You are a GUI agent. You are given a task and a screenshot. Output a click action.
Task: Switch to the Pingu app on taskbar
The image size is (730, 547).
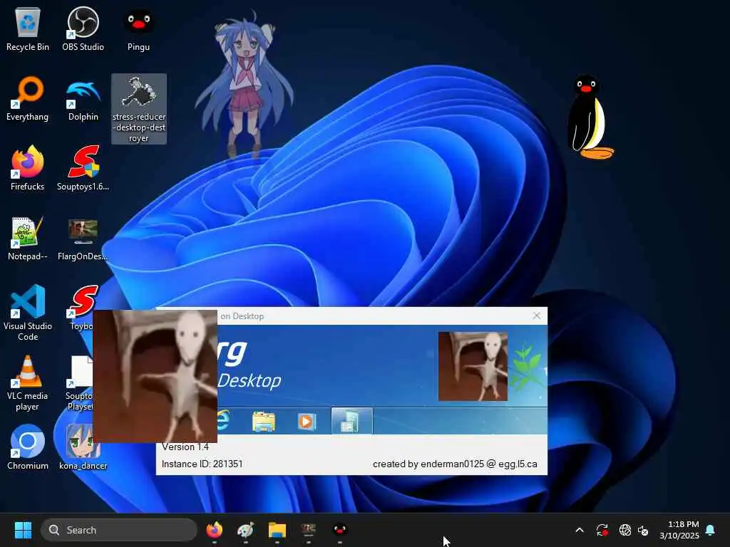click(x=340, y=530)
